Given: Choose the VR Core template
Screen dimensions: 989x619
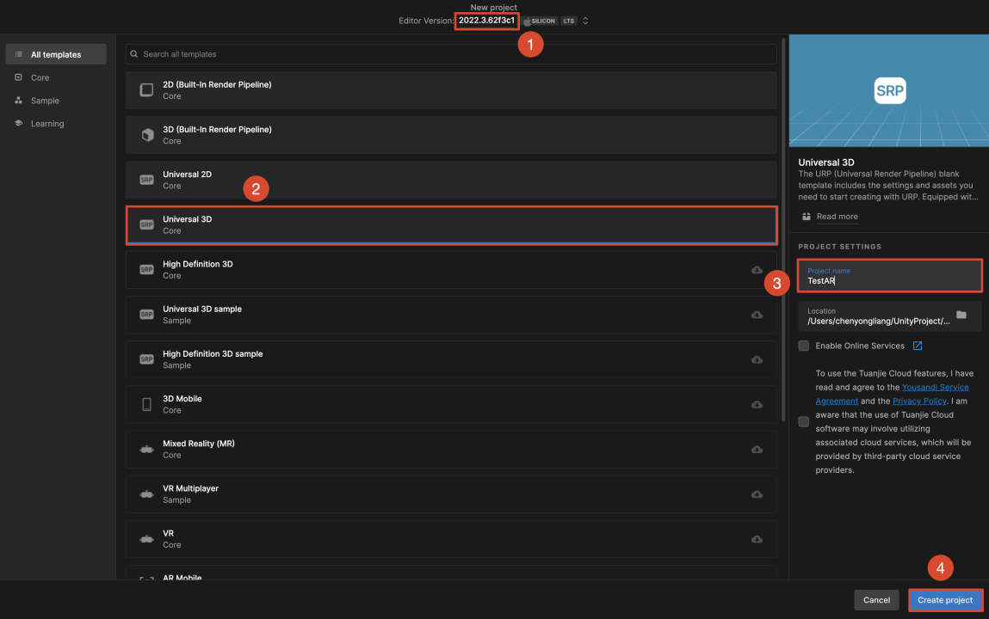Looking at the screenshot, I should pos(451,539).
